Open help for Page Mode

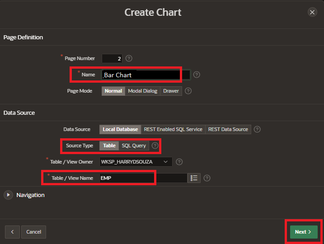click(188, 91)
